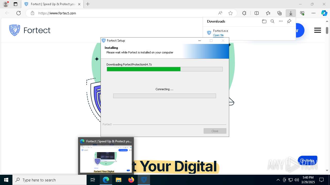The image size is (330, 185).
Task: Open the Copilot sidebar icon
Action: 324,13
